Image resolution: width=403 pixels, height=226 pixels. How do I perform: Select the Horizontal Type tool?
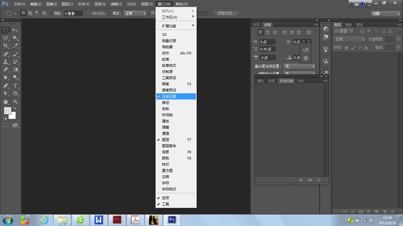click(x=15, y=86)
